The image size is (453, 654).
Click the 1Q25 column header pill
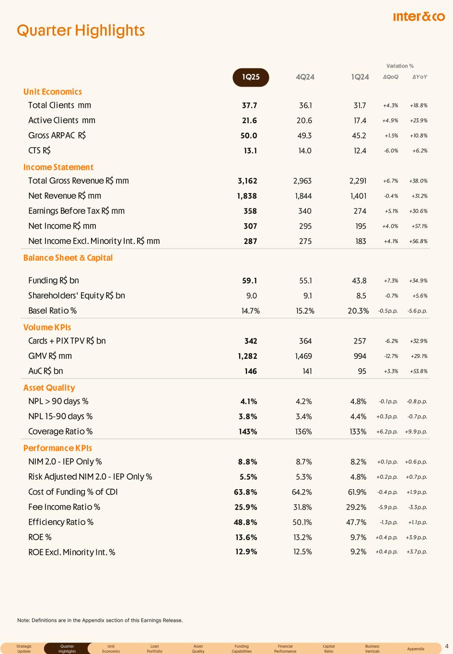tap(251, 77)
